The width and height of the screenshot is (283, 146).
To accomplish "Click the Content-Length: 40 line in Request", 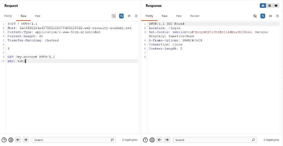I will [25, 36].
